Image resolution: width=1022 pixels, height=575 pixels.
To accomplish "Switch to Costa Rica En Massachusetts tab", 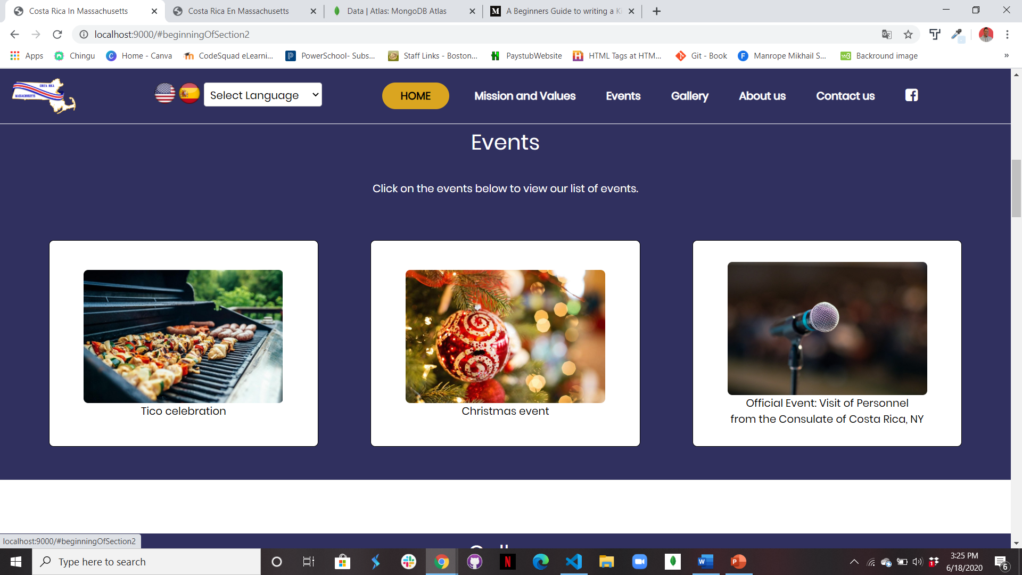I will click(238, 11).
